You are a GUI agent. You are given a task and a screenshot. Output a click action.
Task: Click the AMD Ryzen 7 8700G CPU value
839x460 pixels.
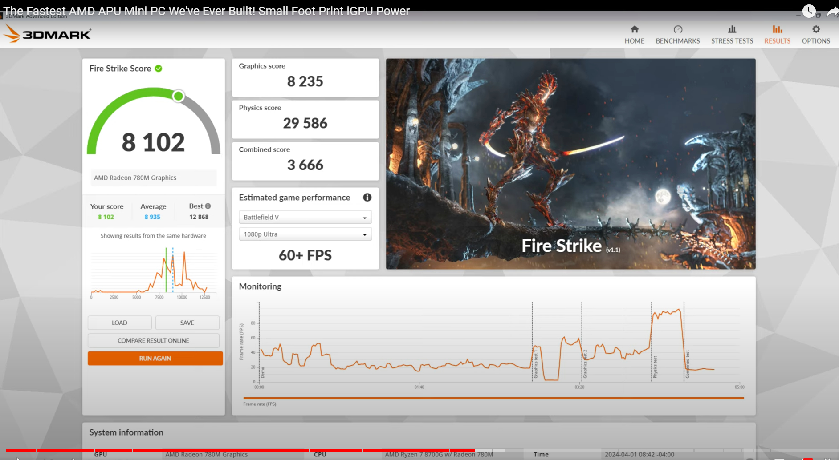[439, 455]
